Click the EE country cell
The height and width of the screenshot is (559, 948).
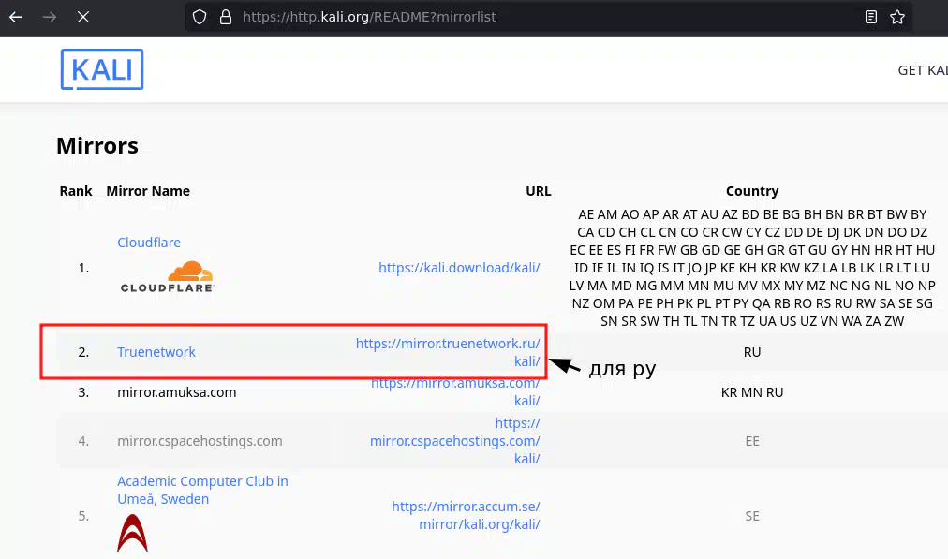pos(752,441)
